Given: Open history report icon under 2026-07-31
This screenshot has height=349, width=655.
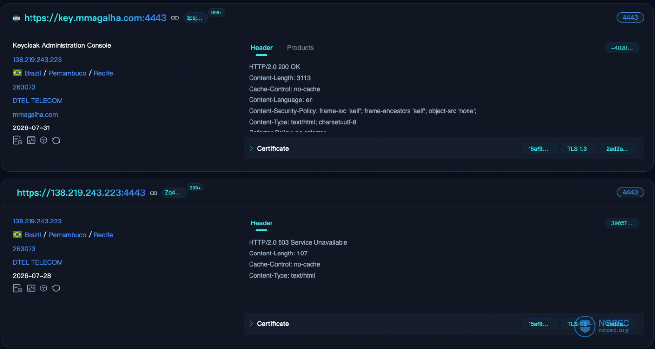Looking at the screenshot, I should point(17,140).
